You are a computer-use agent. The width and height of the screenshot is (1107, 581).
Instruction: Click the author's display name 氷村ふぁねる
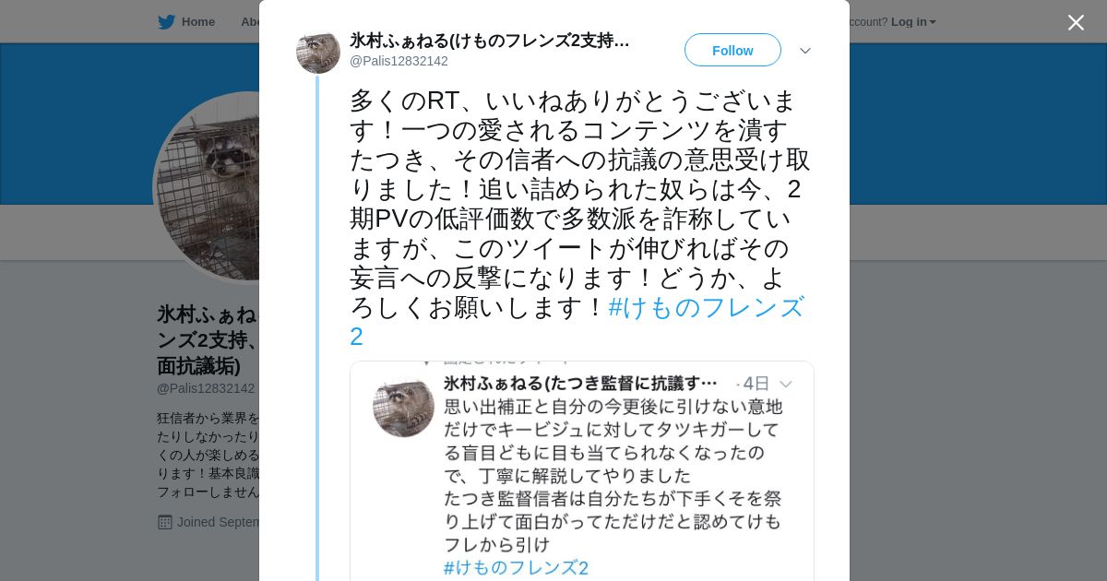coord(490,41)
